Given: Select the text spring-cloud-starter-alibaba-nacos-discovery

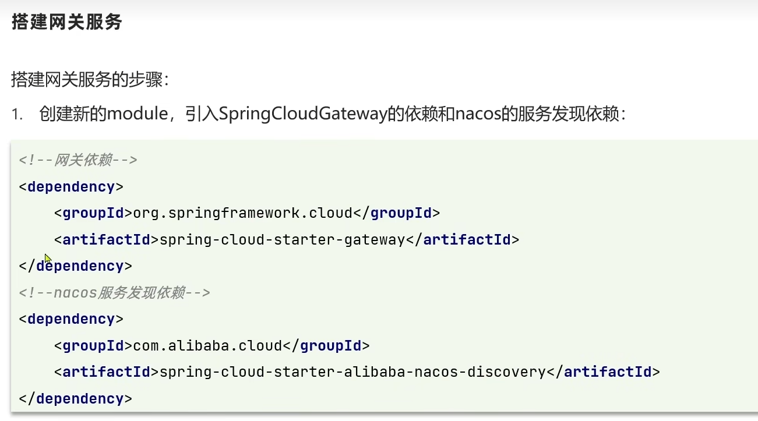Looking at the screenshot, I should point(352,372).
